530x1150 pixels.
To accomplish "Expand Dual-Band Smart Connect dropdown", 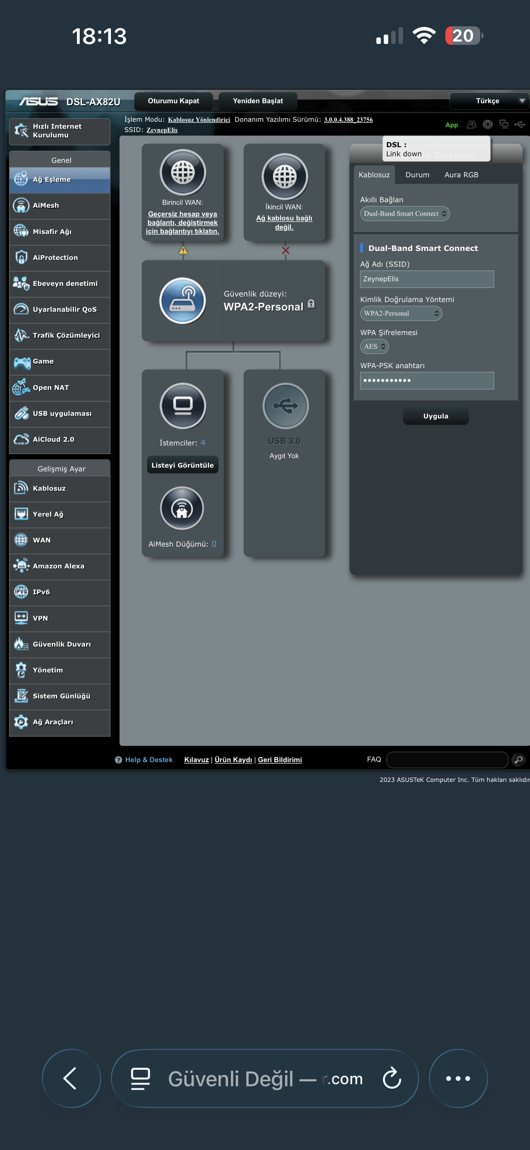I will coord(405,213).
